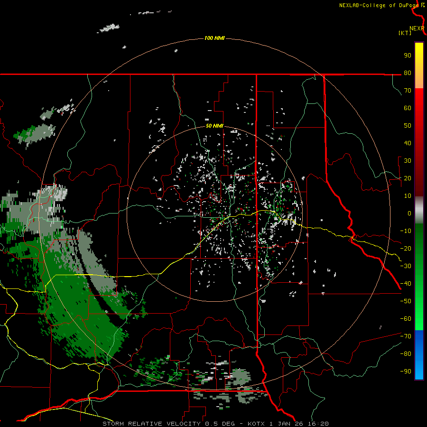The image size is (427, 427).
Task: Click the "100 NMI" range ring label
Action: 214,38
